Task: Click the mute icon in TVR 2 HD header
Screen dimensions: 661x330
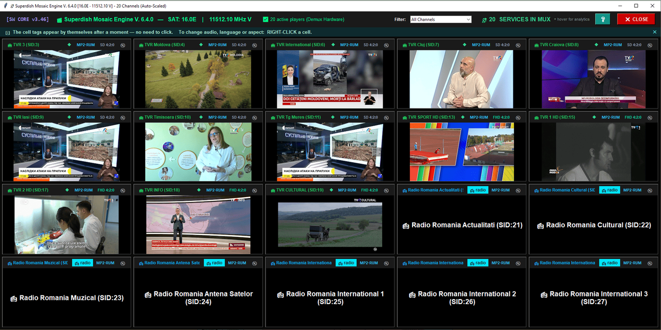Action: click(123, 190)
